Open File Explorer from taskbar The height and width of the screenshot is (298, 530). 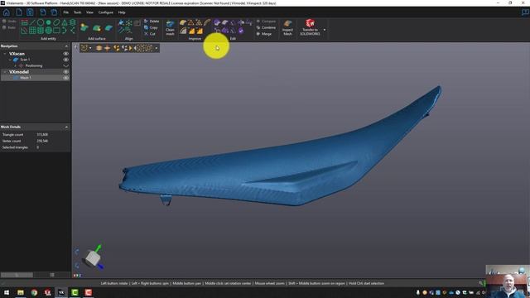point(21,292)
